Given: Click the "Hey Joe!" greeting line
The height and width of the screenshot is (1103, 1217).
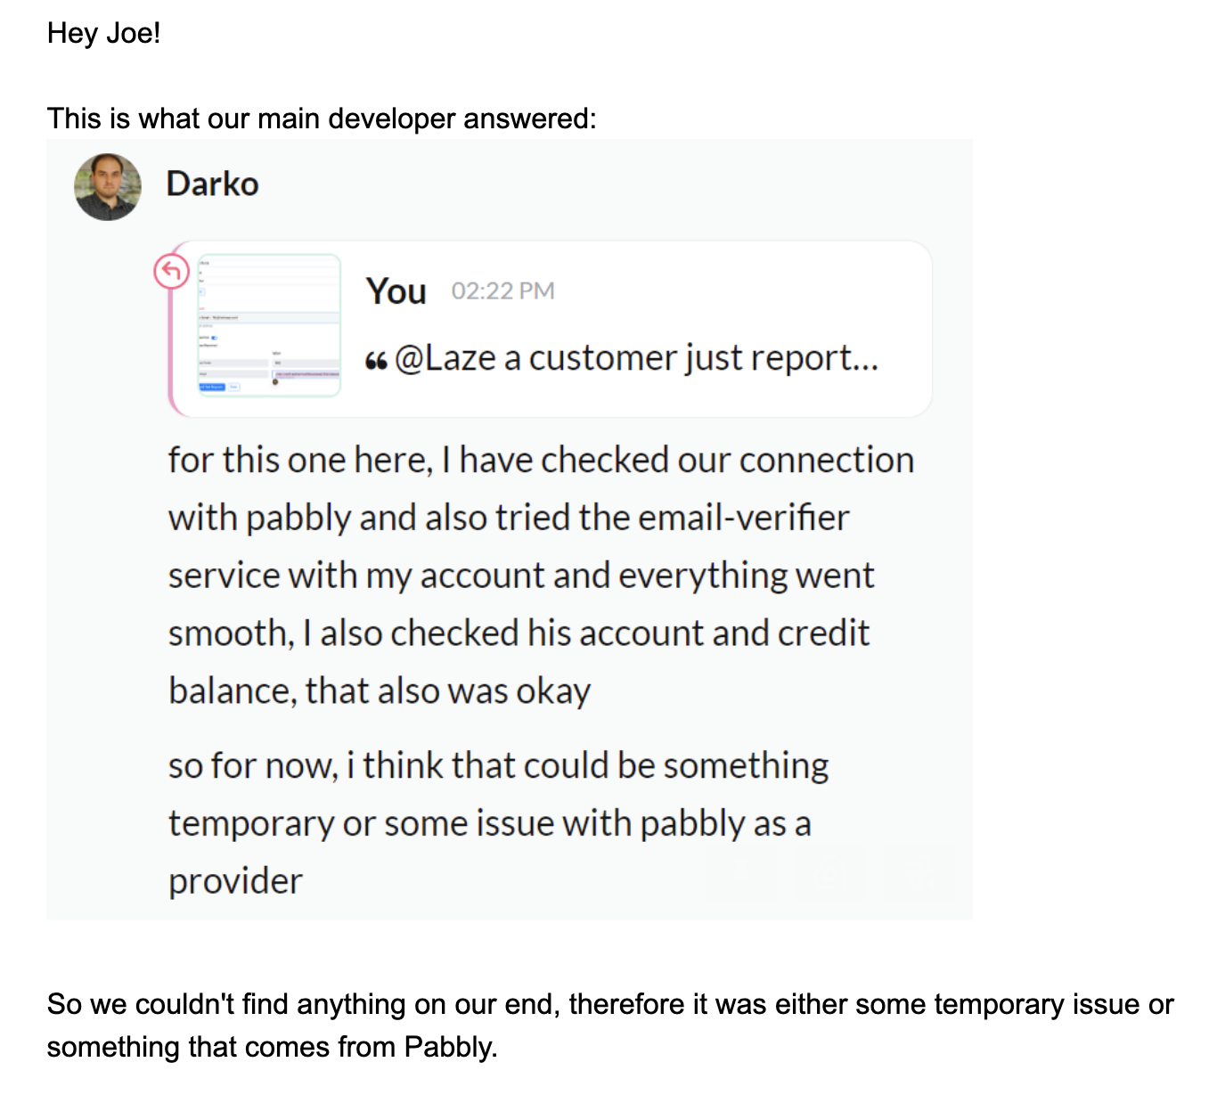Looking at the screenshot, I should (104, 33).
